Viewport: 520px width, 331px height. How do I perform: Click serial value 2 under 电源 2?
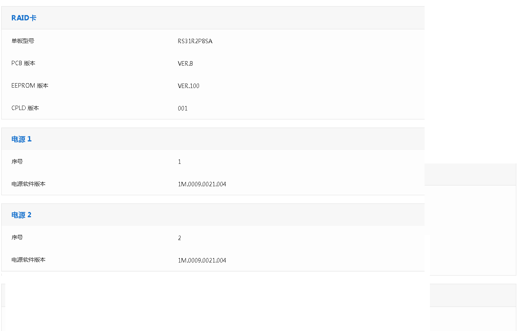[179, 238]
